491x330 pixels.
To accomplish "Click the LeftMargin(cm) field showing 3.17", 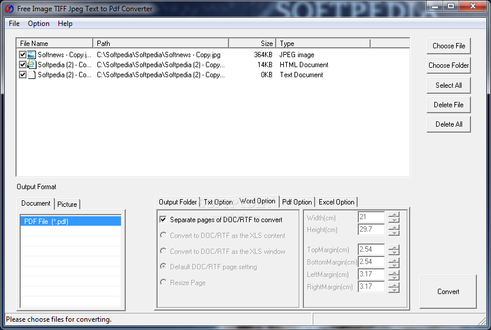I will 371,275.
